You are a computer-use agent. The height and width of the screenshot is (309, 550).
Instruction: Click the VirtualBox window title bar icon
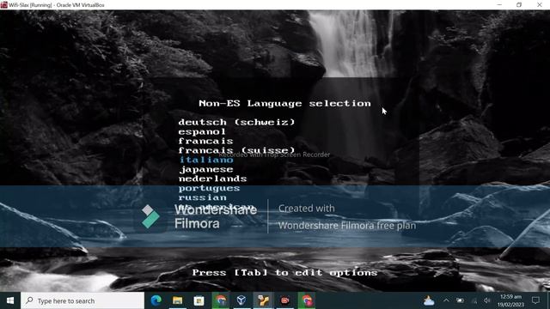pos(3,5)
